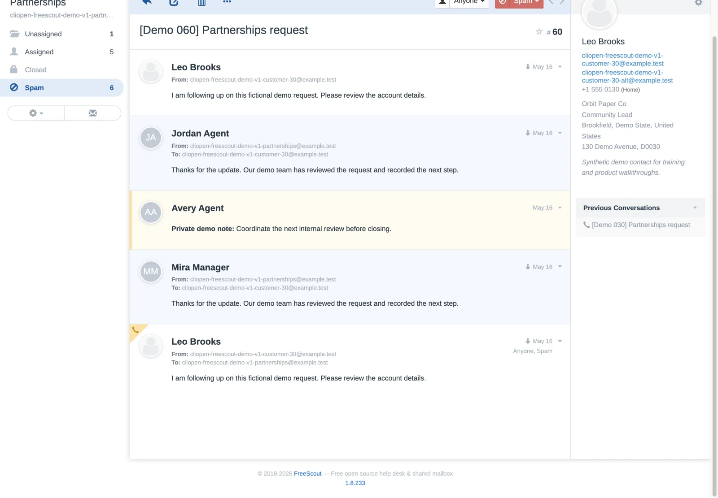
Task: Expand options caret on first Leo Brooks message
Action: [x=560, y=67]
